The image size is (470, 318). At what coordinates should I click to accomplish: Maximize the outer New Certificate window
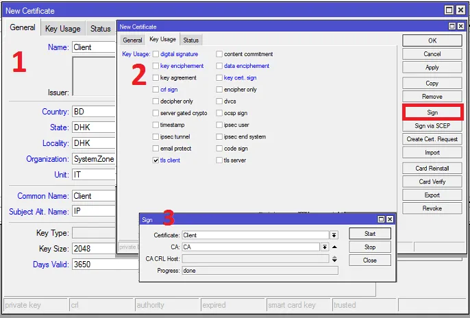click(x=449, y=10)
